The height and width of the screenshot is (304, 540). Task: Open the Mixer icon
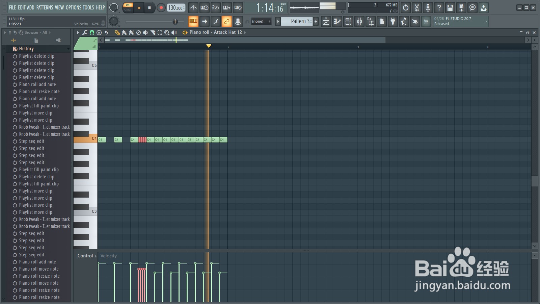click(359, 22)
